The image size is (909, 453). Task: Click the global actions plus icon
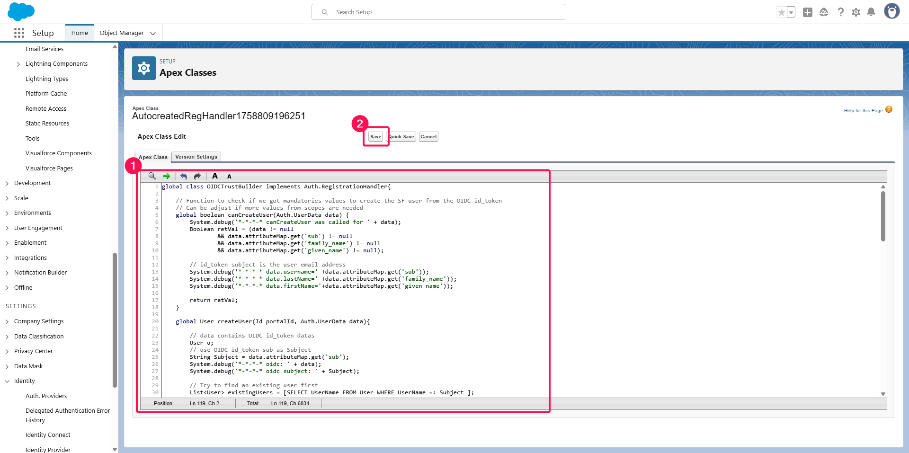click(x=808, y=12)
